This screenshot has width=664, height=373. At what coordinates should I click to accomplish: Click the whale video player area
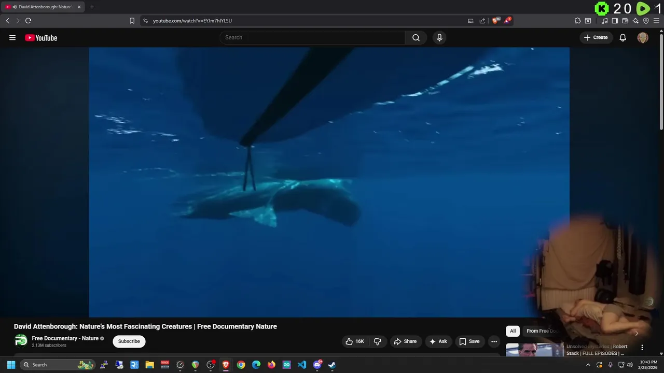coord(329,182)
